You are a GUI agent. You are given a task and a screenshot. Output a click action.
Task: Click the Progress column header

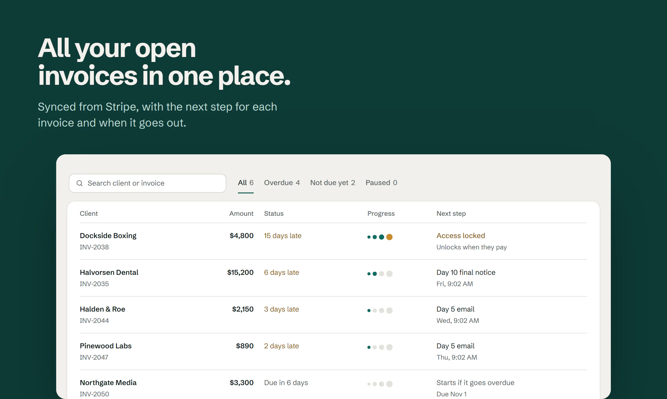(x=381, y=213)
